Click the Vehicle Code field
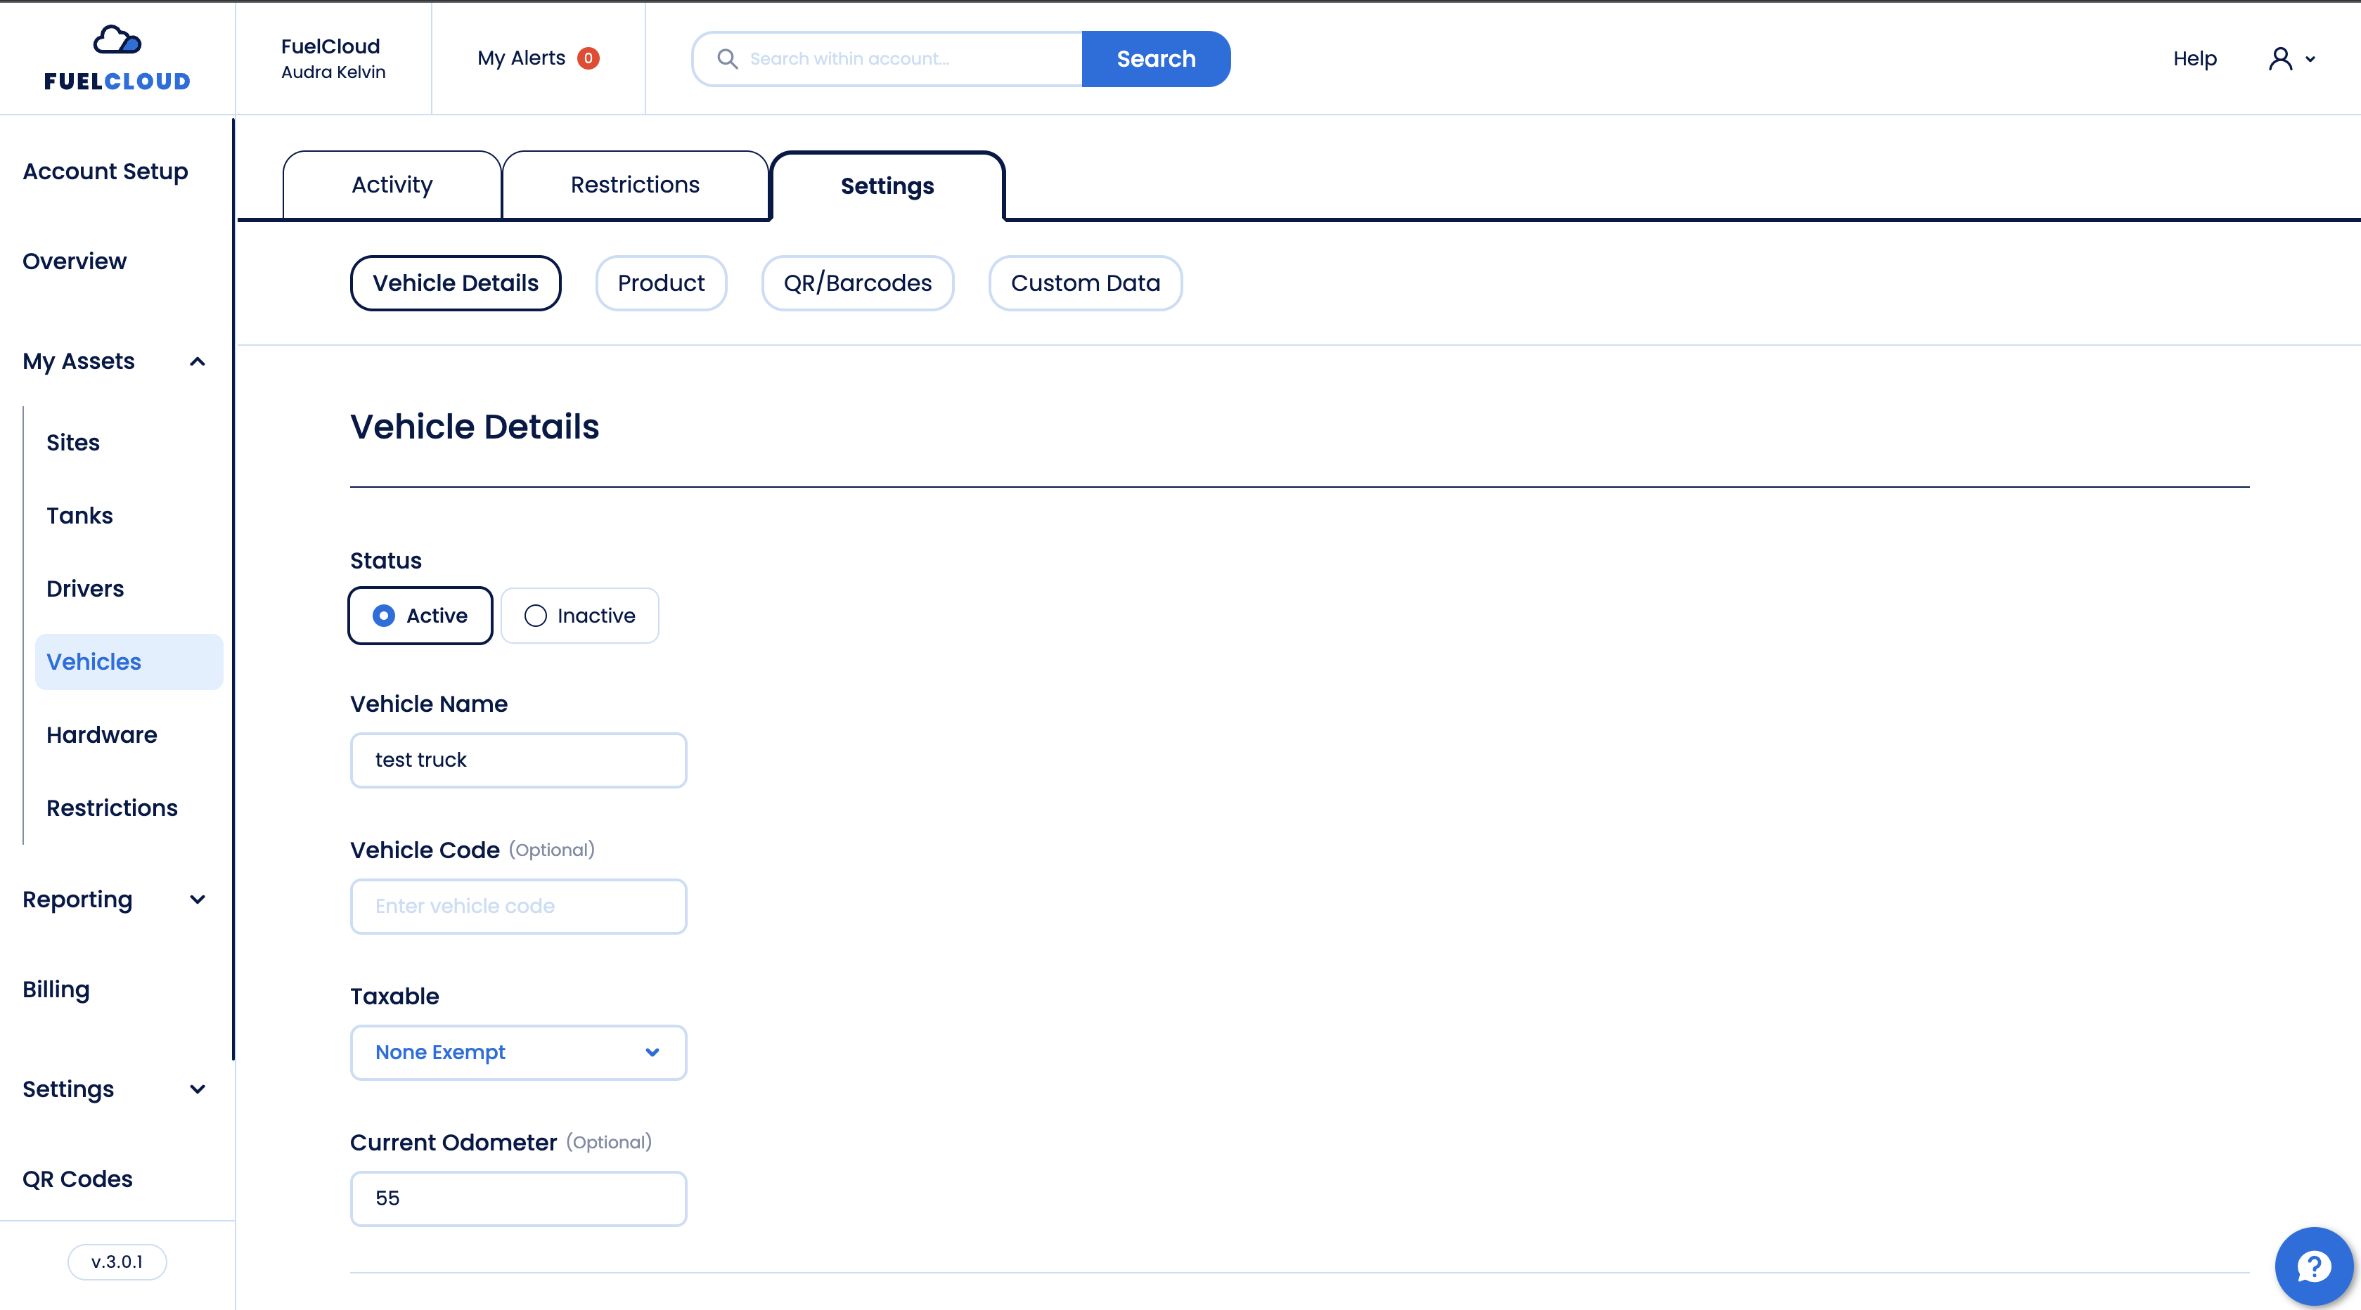 click(518, 906)
